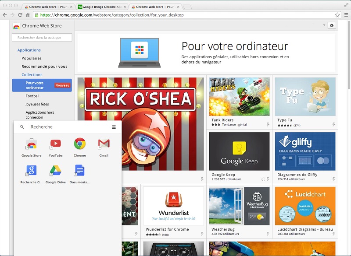Image resolution: width=351 pixels, height=256 pixels.
Task: Go back with the browser back arrow
Action: (5, 15)
